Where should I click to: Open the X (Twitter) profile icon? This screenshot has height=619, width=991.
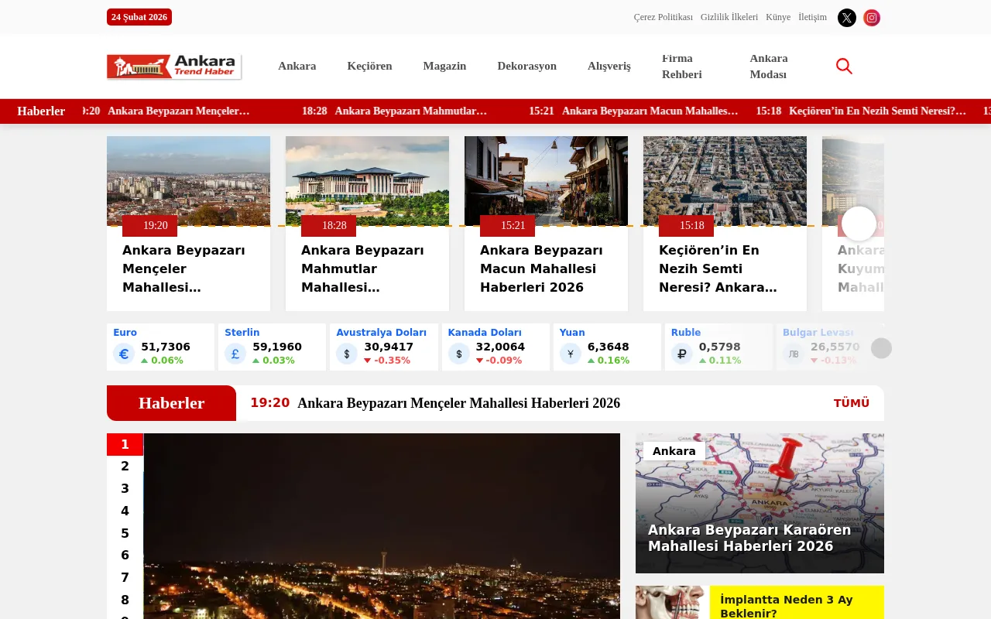(846, 17)
